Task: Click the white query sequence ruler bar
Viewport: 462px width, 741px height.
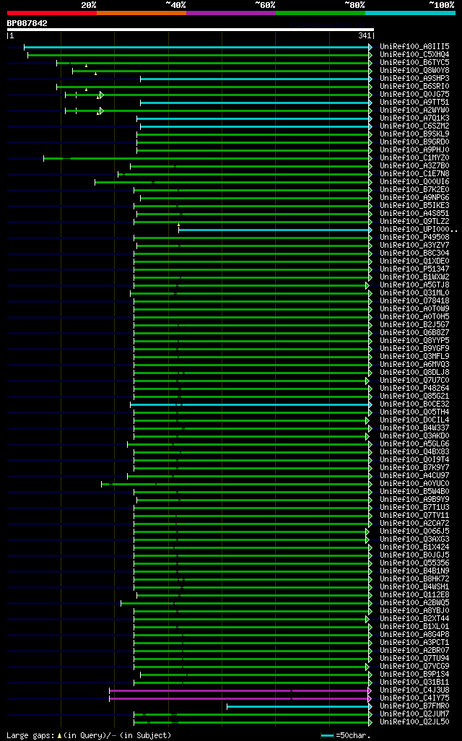Action: (191, 30)
